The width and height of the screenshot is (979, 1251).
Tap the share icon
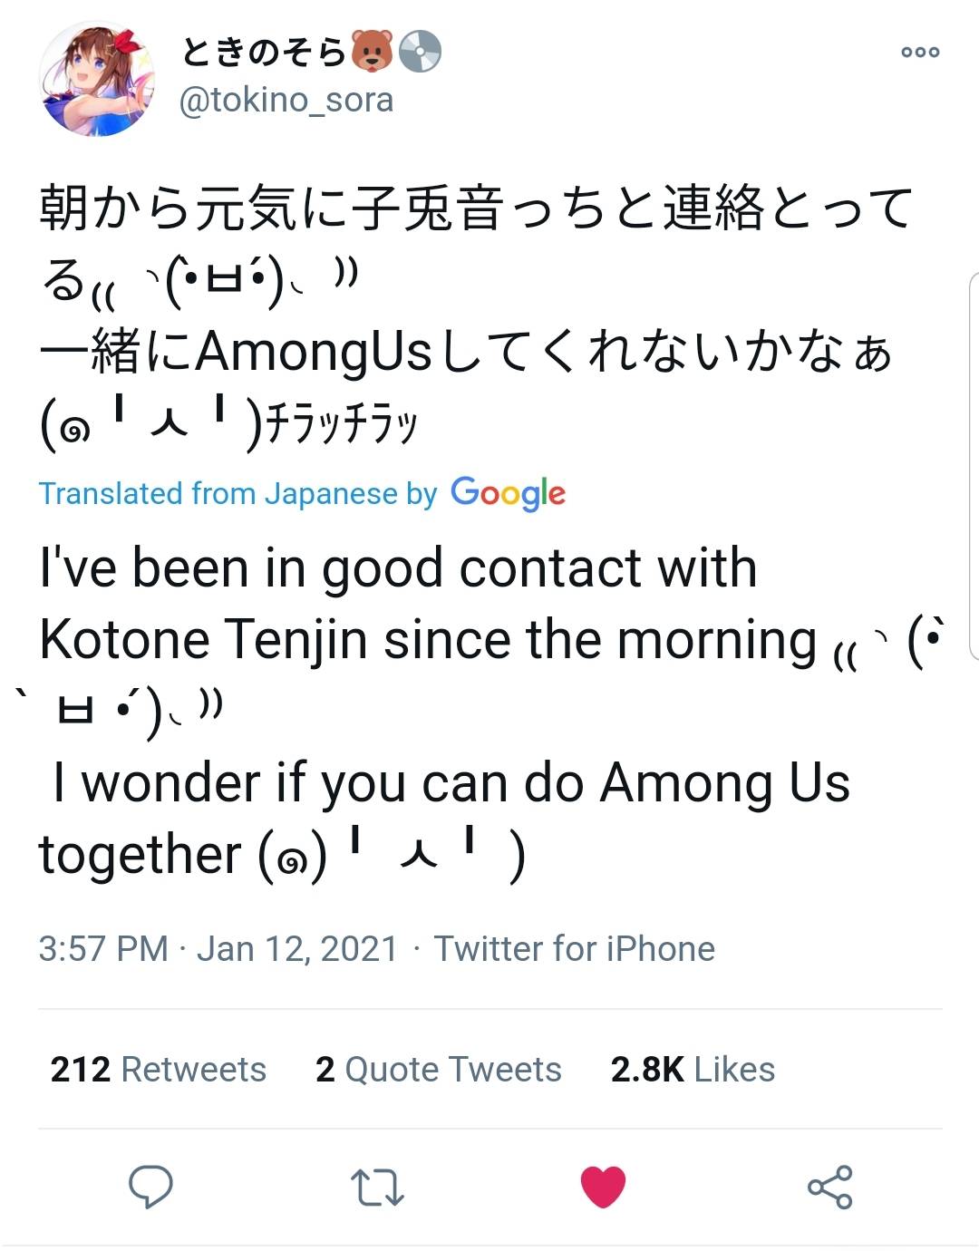pyautogui.click(x=829, y=1185)
